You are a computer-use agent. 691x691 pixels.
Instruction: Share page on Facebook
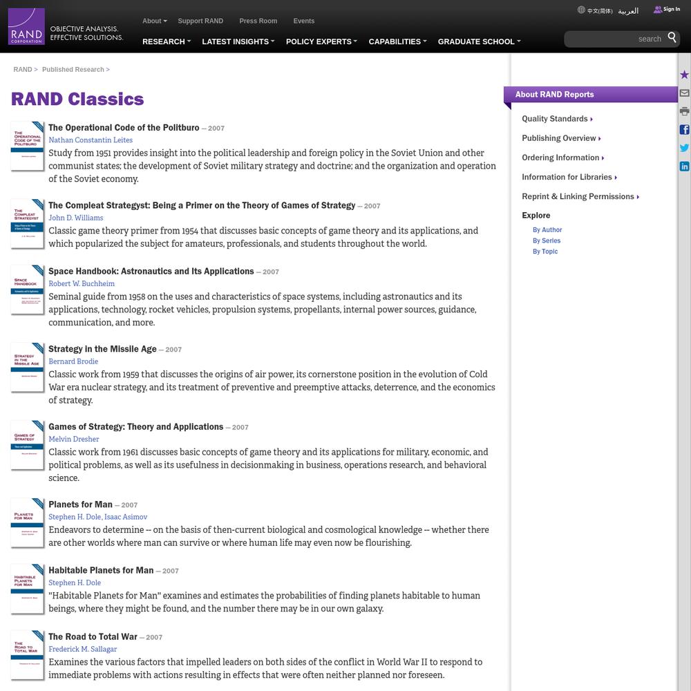684,130
